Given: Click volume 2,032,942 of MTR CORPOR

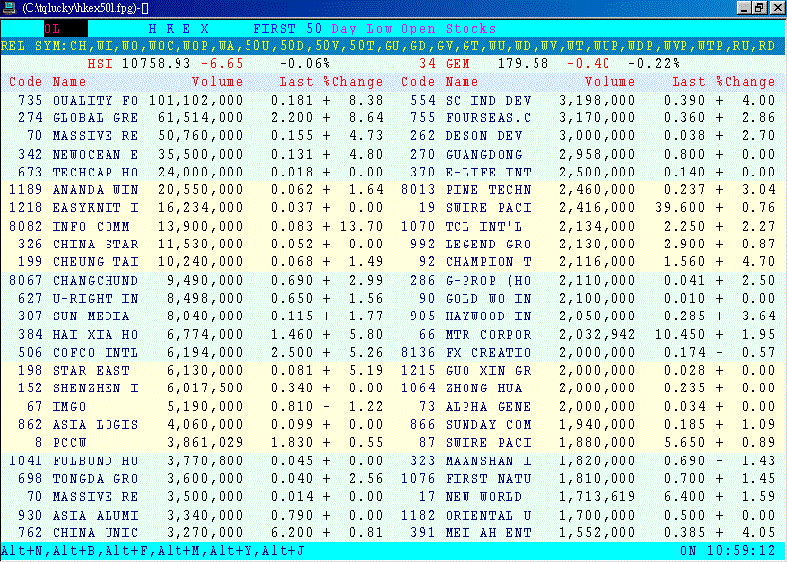Looking at the screenshot, I should coord(598,334).
